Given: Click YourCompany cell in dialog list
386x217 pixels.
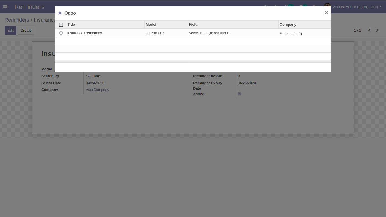Looking at the screenshot, I should click(x=305, y=33).
